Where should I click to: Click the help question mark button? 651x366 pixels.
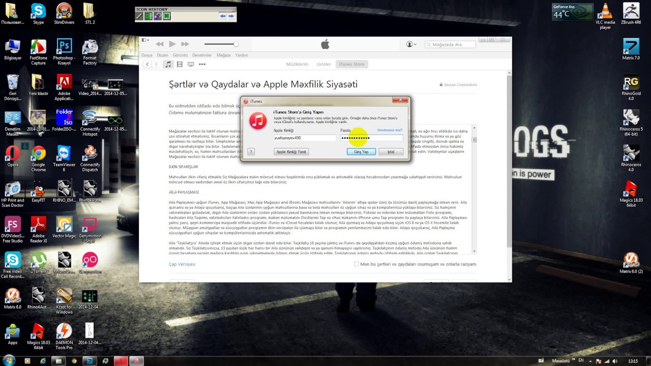click(x=251, y=151)
